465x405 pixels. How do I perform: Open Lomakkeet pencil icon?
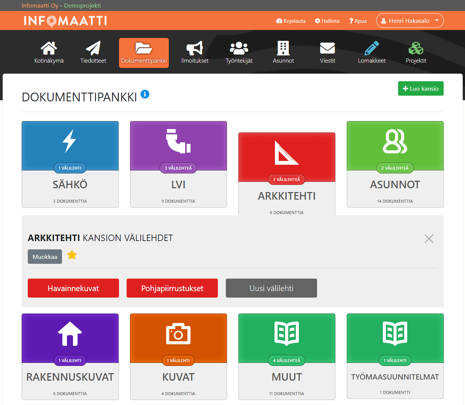point(372,48)
